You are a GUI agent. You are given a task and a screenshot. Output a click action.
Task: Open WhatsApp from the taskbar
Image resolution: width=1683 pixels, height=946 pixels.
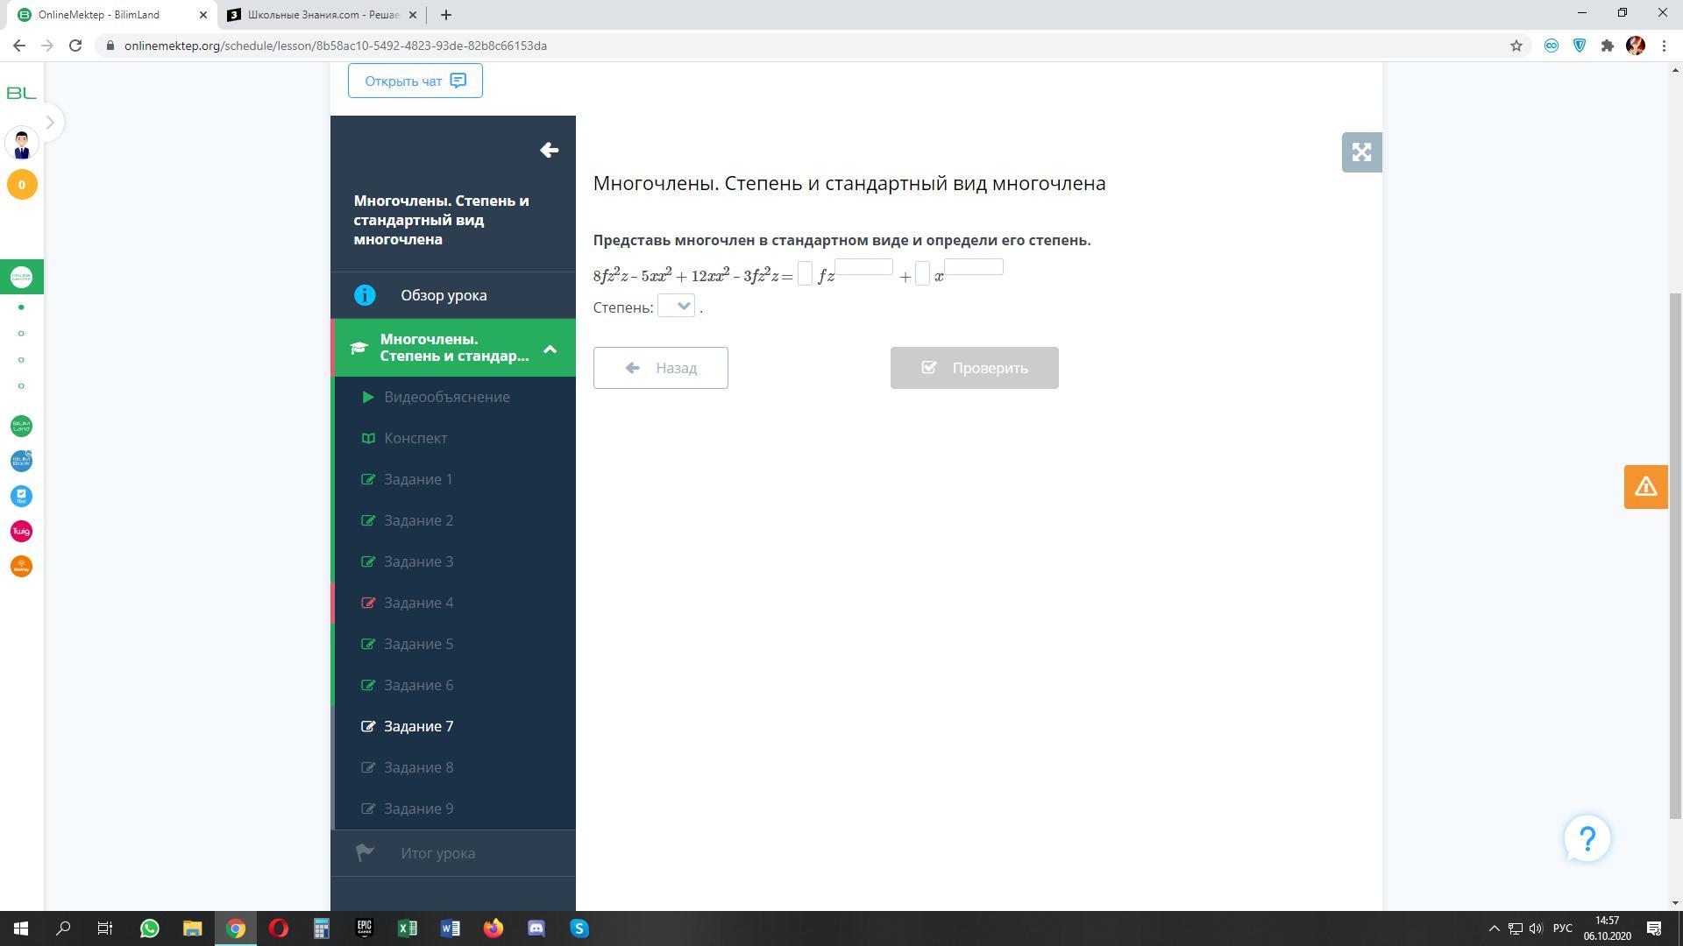(149, 928)
